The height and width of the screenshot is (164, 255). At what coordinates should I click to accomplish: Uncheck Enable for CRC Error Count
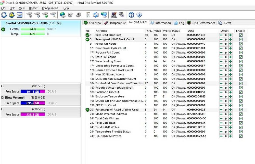tap(241, 105)
